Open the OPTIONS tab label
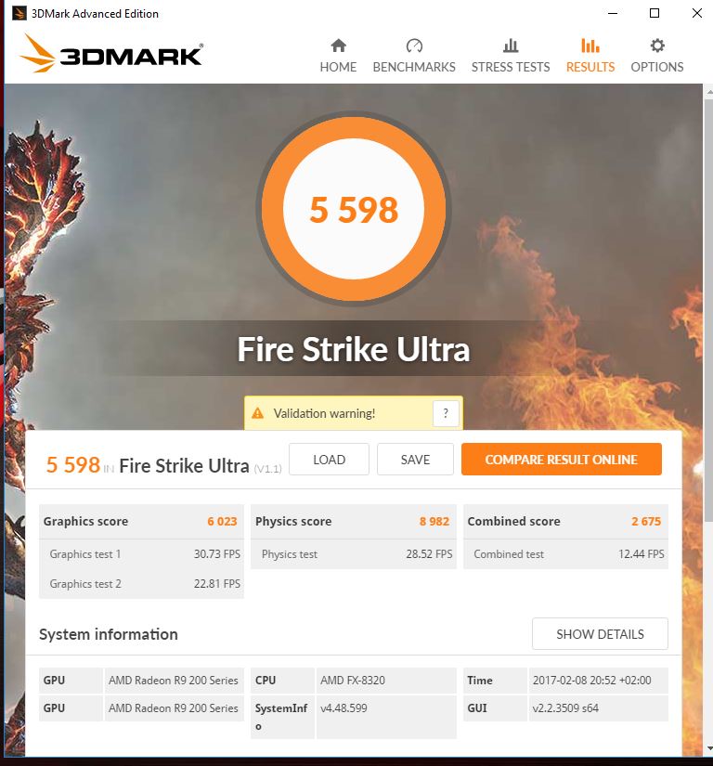Viewport: 713px width, 766px height. point(657,67)
